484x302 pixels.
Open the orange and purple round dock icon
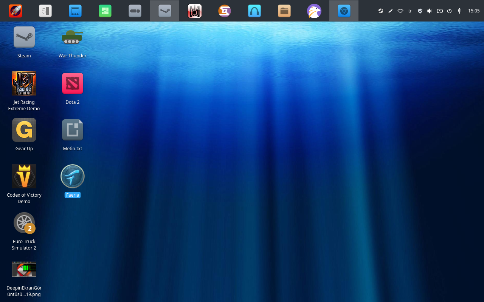(225, 11)
